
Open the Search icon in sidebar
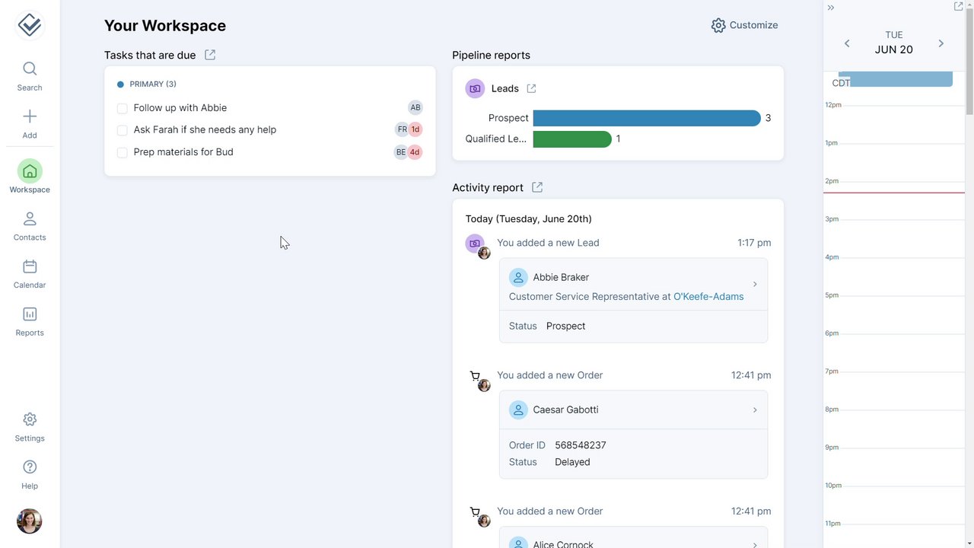[30, 69]
